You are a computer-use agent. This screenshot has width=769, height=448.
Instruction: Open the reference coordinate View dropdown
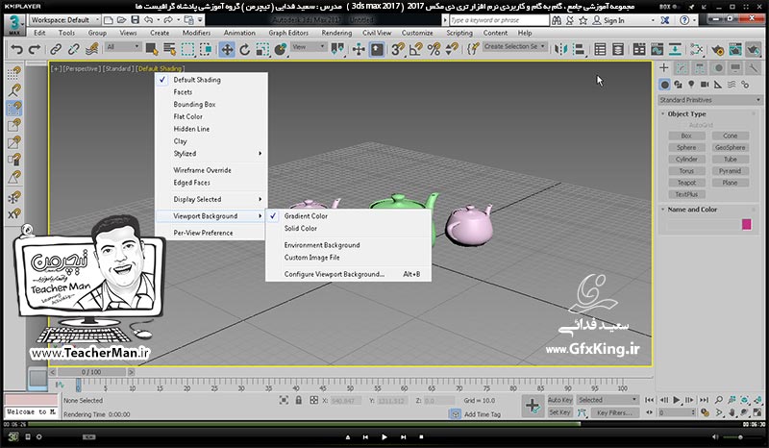pos(308,46)
